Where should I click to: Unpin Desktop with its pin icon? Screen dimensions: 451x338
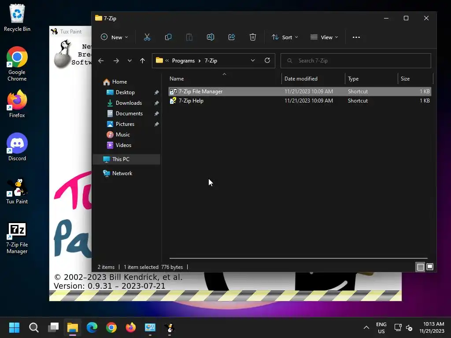pyautogui.click(x=156, y=92)
